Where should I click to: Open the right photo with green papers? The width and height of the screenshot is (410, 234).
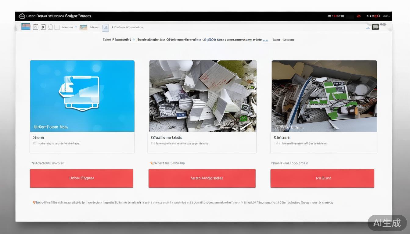(324, 96)
